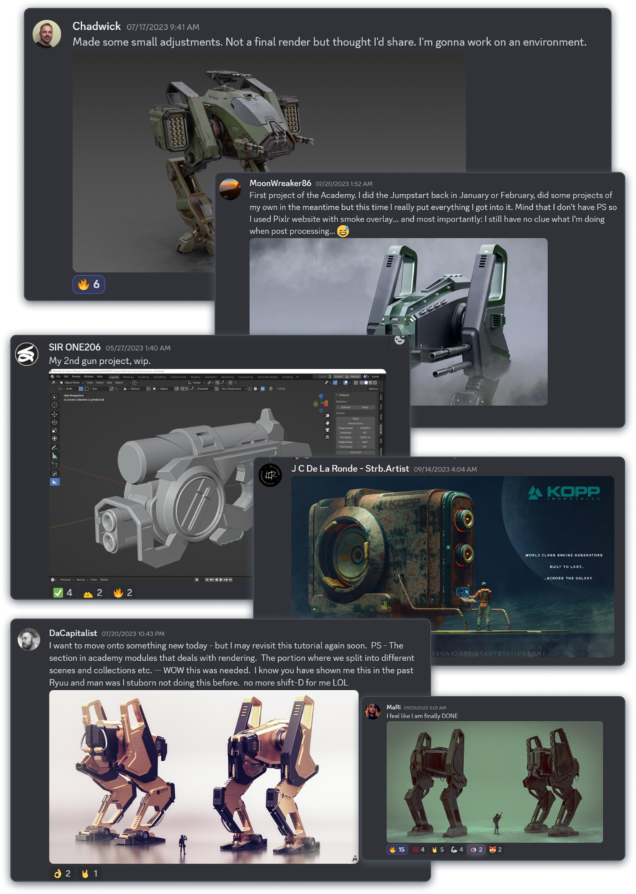Open MoonWreaker86's avatar
This screenshot has width=636, height=894.
click(230, 189)
